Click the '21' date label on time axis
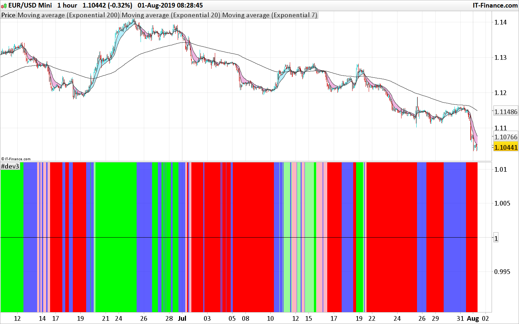 106,318
